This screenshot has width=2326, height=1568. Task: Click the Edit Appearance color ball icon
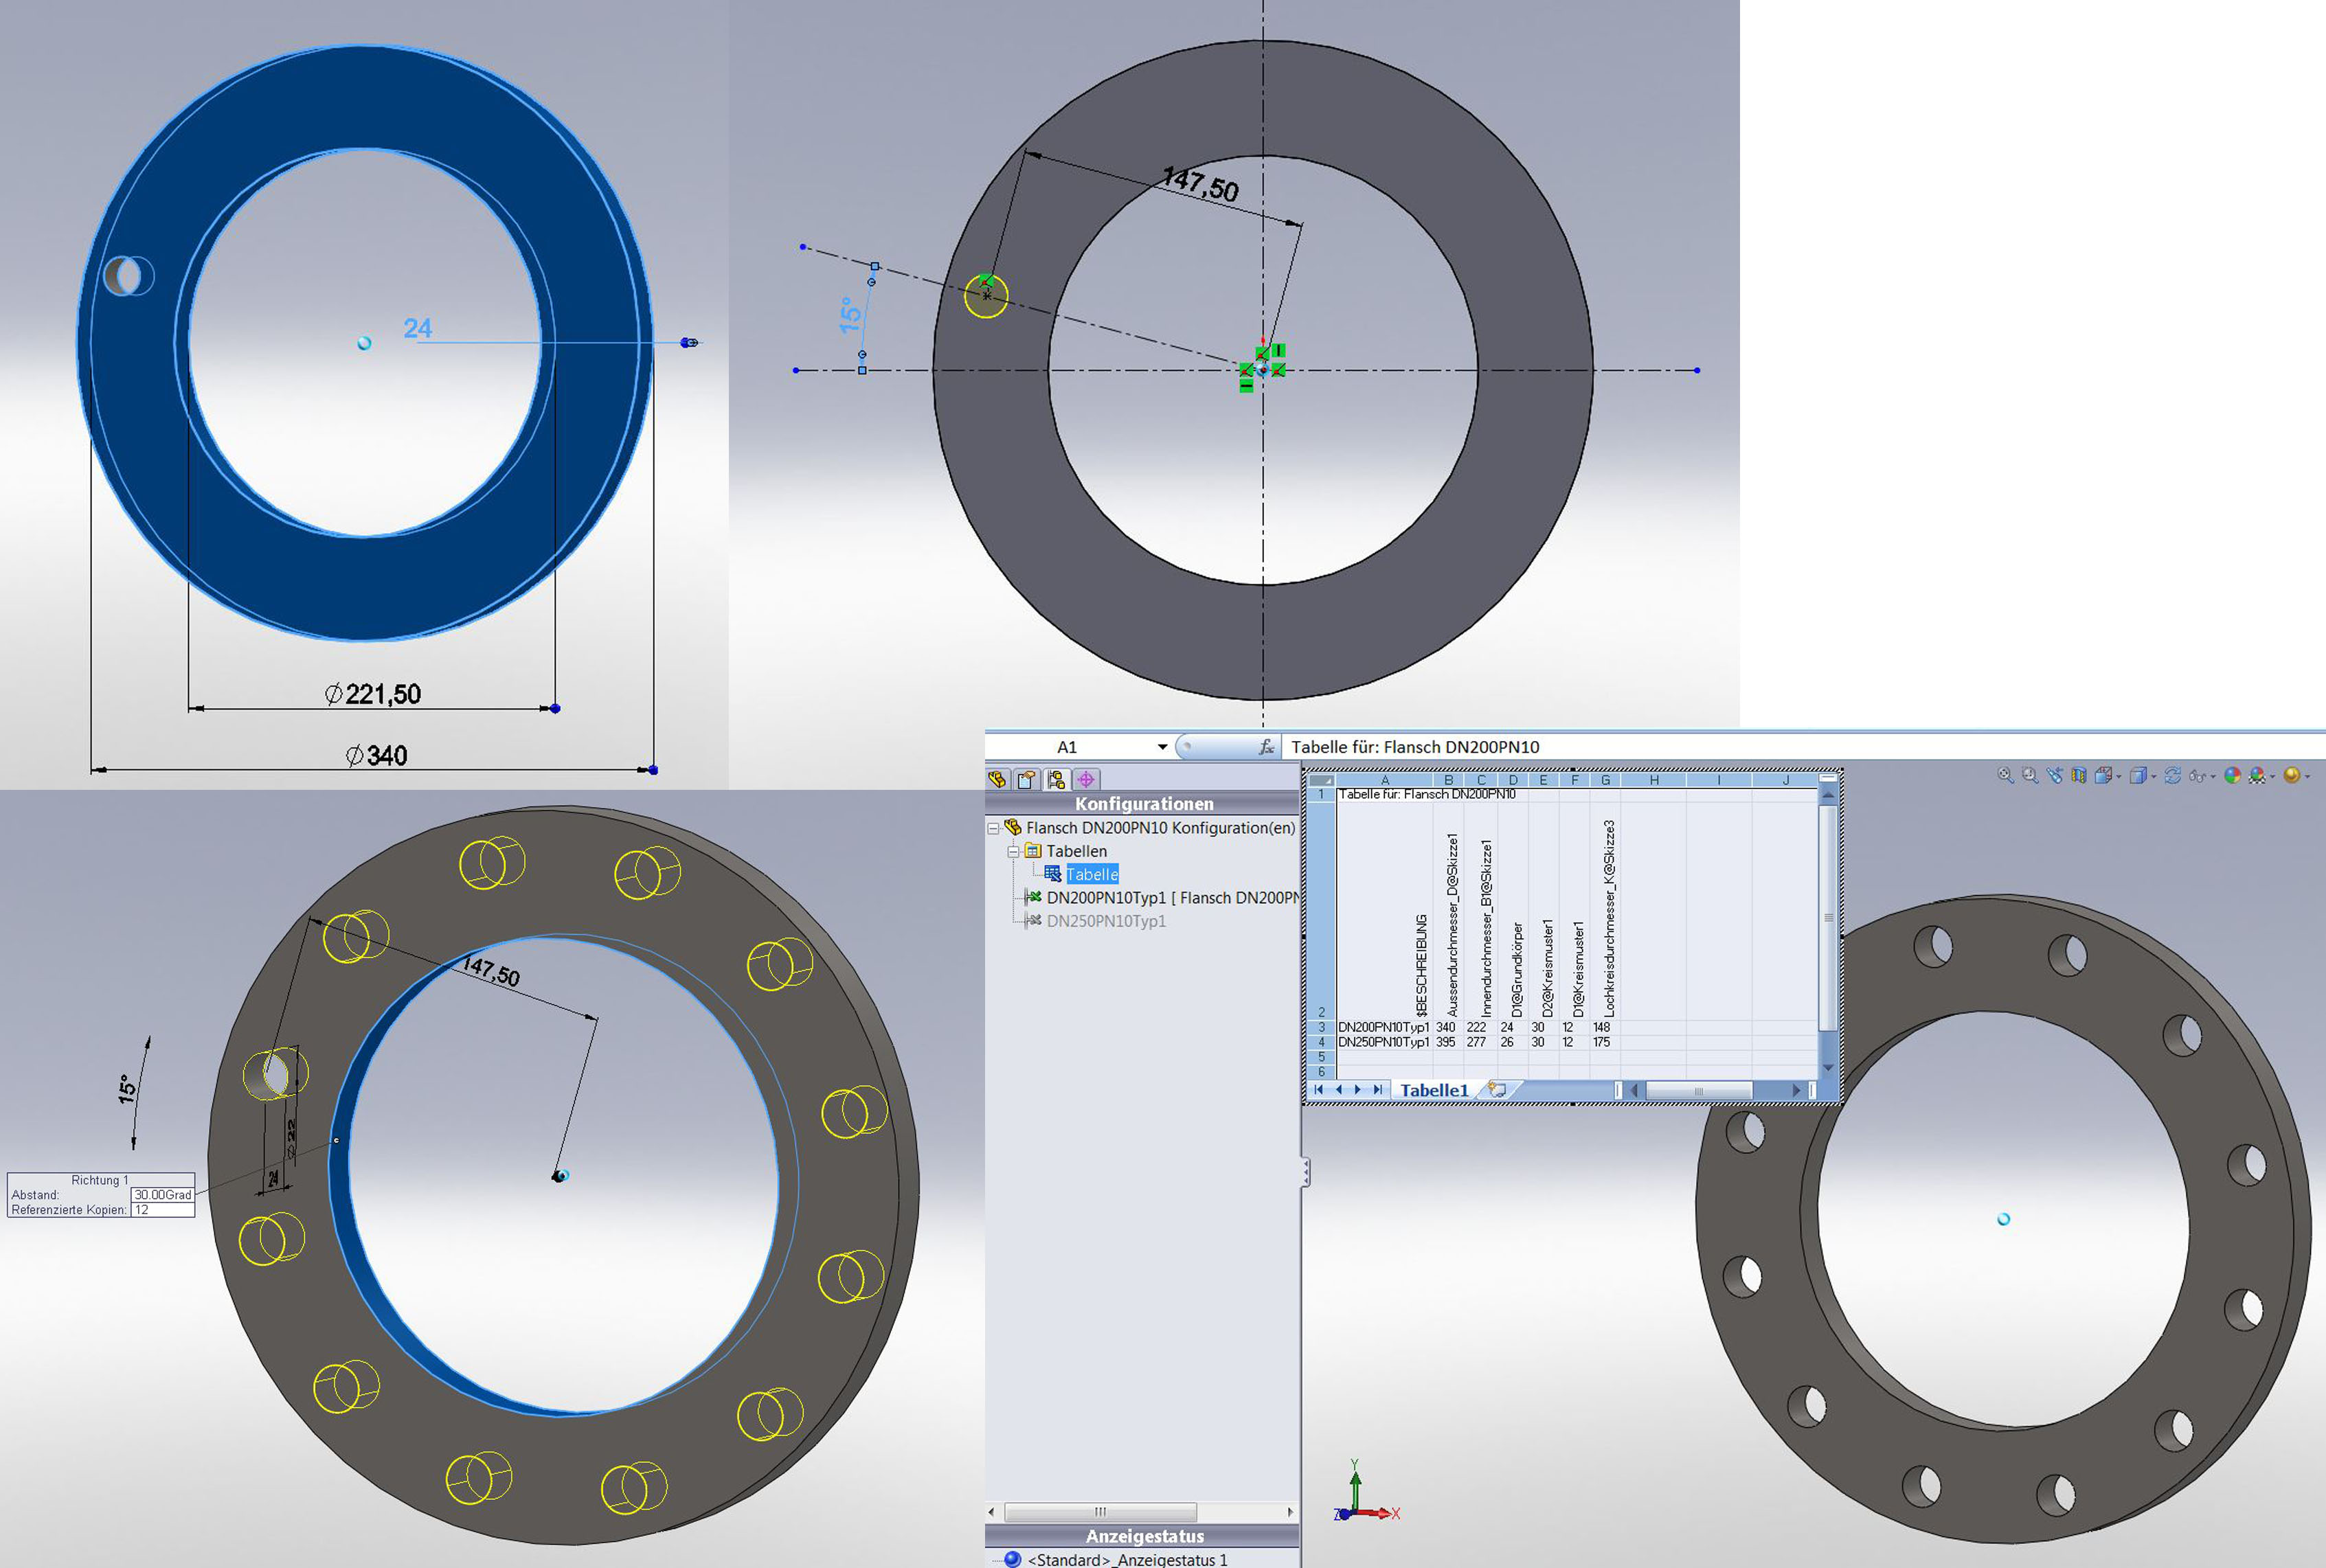(x=2232, y=775)
